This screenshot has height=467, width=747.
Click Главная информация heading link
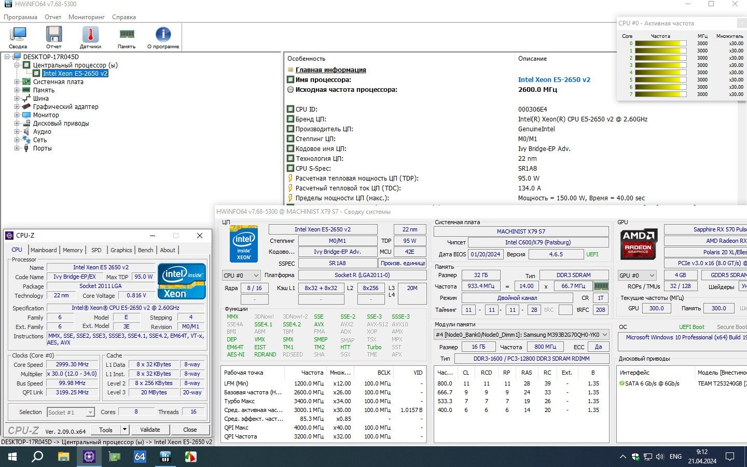pos(331,70)
